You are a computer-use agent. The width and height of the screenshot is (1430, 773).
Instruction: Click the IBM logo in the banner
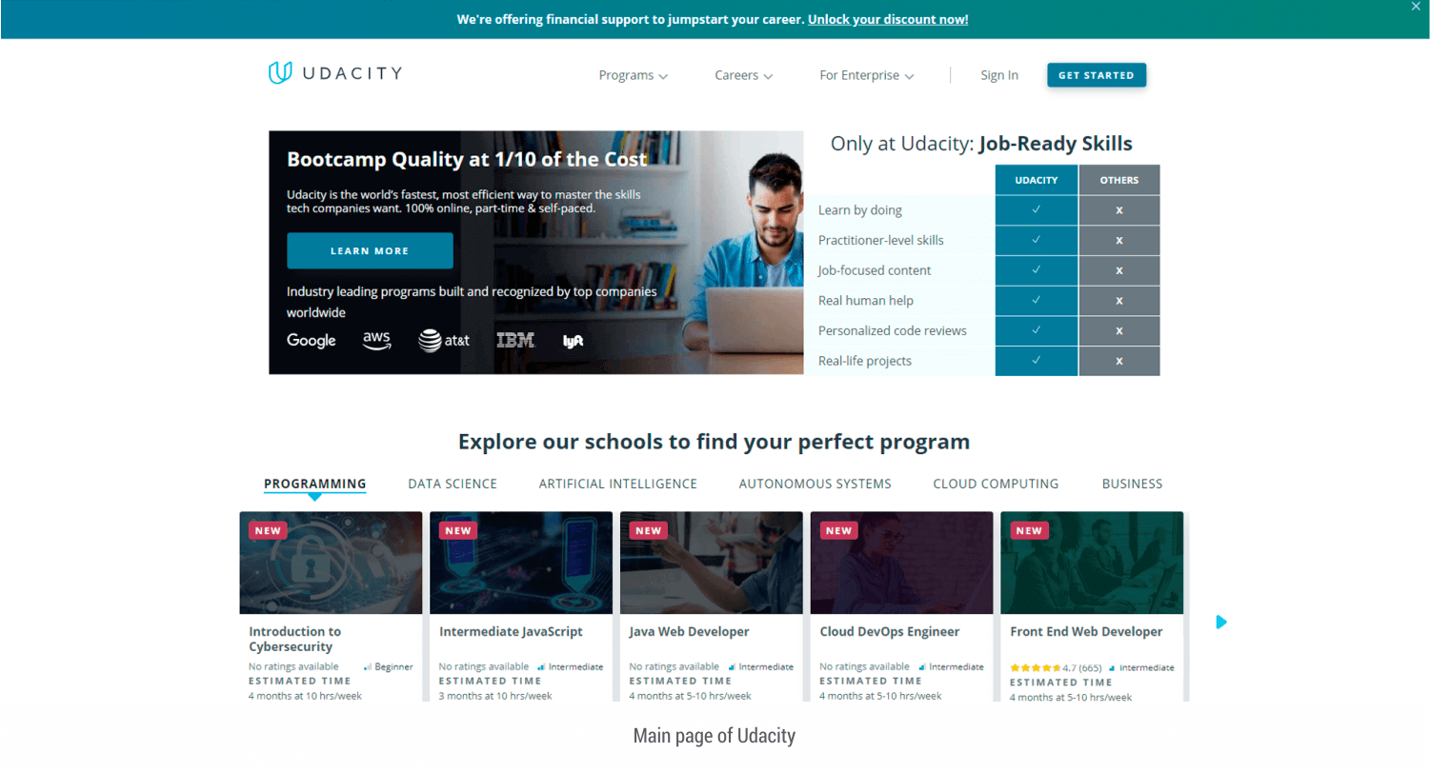point(515,340)
